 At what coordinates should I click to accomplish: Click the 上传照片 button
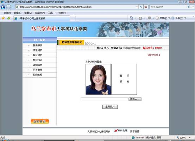tap(110, 107)
